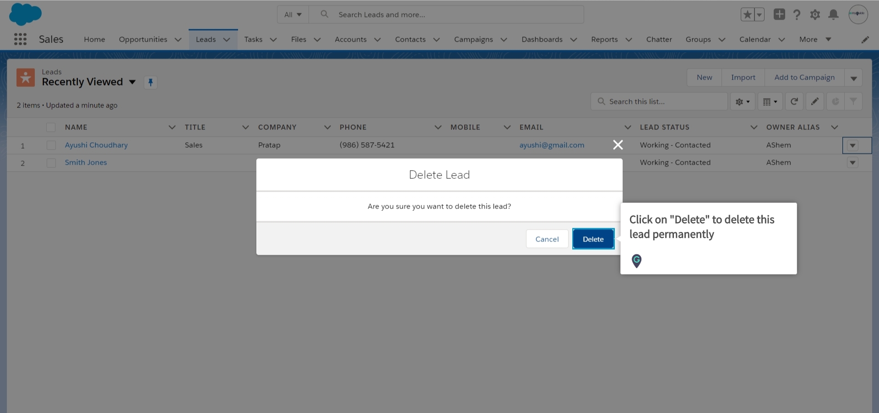Click Delete to confirm lead deletion
This screenshot has width=879, height=413.
(593, 239)
